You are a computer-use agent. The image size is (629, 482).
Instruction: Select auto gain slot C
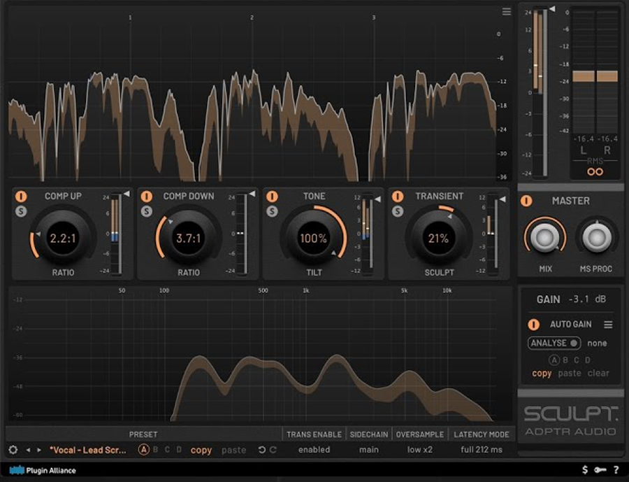click(x=577, y=360)
